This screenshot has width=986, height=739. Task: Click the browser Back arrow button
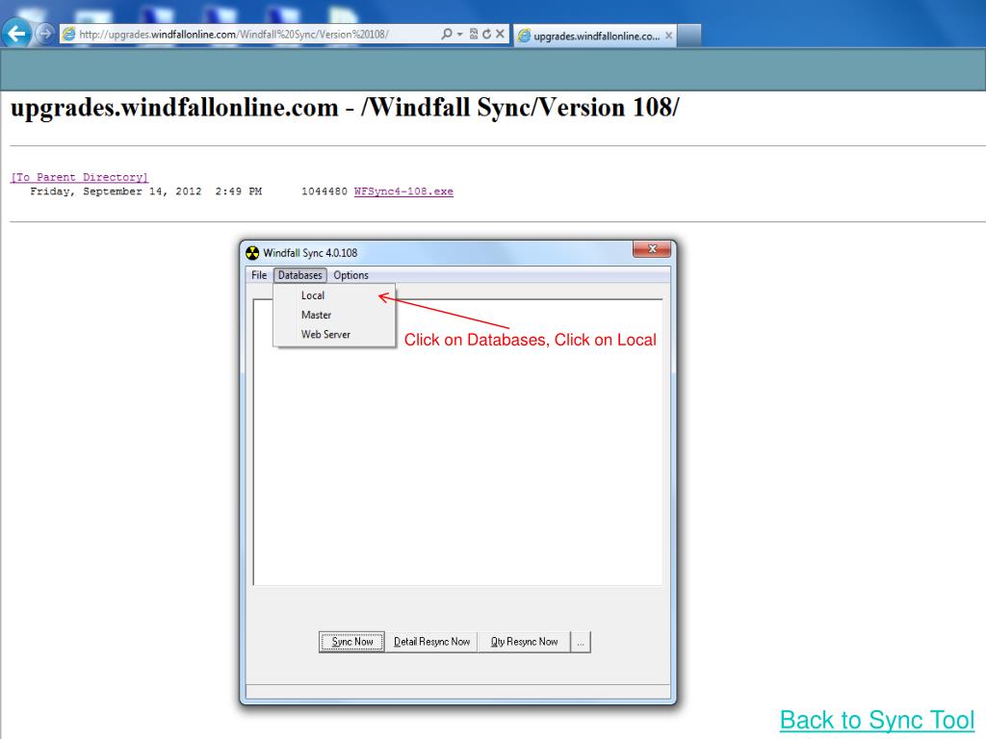(x=16, y=34)
